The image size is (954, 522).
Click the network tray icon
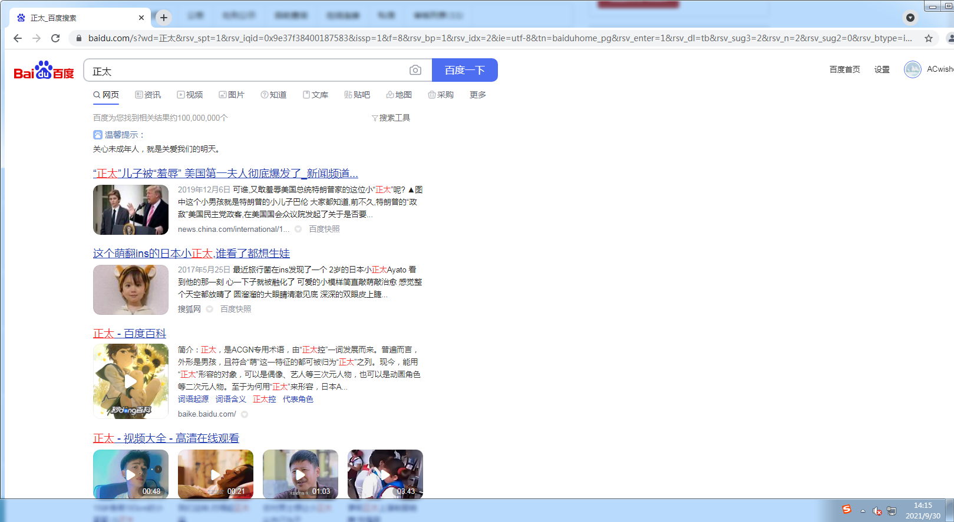(892, 511)
